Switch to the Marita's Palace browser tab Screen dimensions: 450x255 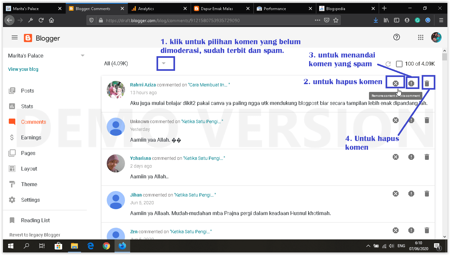pos(34,9)
